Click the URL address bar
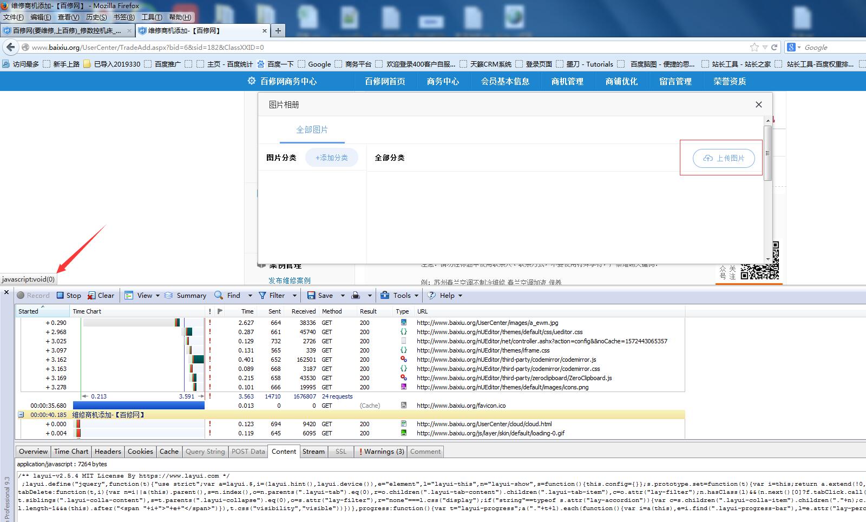The image size is (866, 522). coord(379,47)
